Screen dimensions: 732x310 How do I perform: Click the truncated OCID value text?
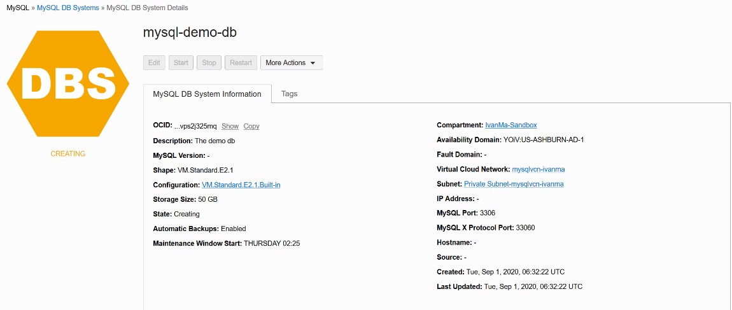click(x=195, y=126)
